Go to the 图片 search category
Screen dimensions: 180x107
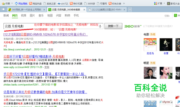pyautogui.click(x=32, y=16)
